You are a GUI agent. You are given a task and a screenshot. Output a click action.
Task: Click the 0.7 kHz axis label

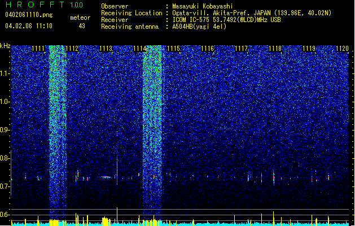5,186
